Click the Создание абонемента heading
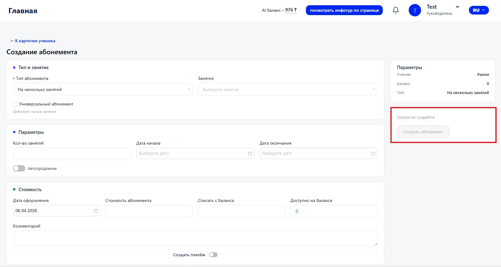 pos(42,52)
